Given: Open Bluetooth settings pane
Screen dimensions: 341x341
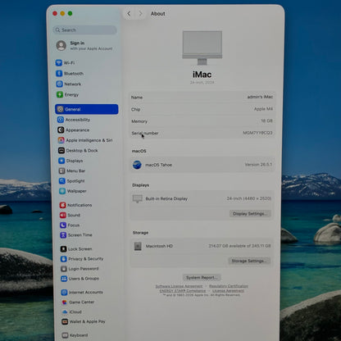Looking at the screenshot, I should click(70, 74).
